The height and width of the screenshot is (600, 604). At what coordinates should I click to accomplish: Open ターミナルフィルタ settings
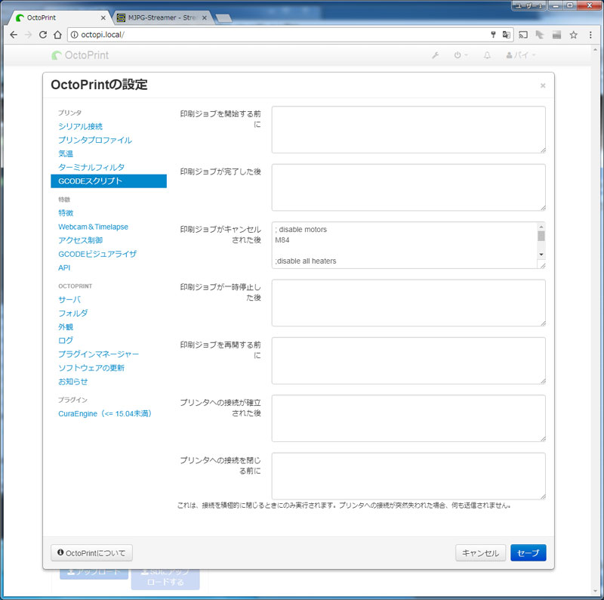pos(91,167)
